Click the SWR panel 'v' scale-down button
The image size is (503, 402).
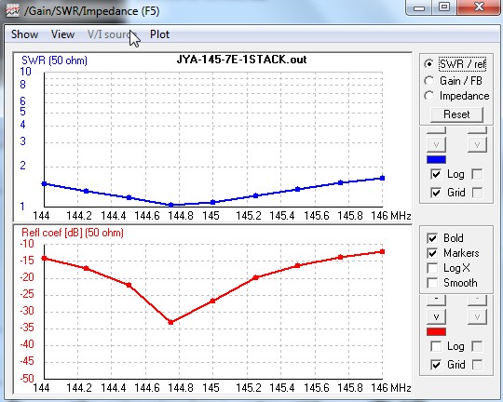[x=436, y=145]
